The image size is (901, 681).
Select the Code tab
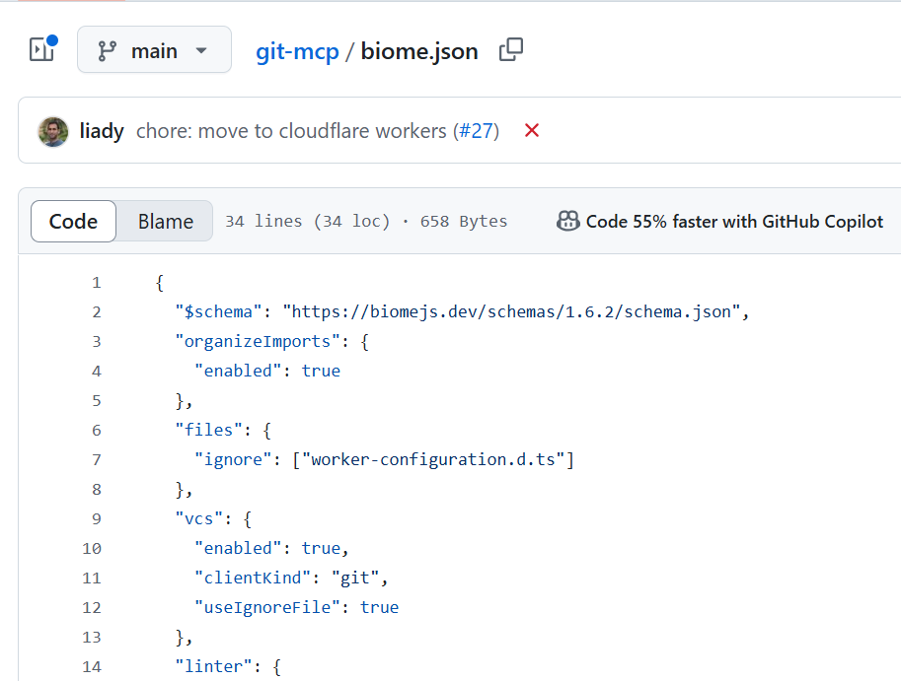tap(73, 222)
